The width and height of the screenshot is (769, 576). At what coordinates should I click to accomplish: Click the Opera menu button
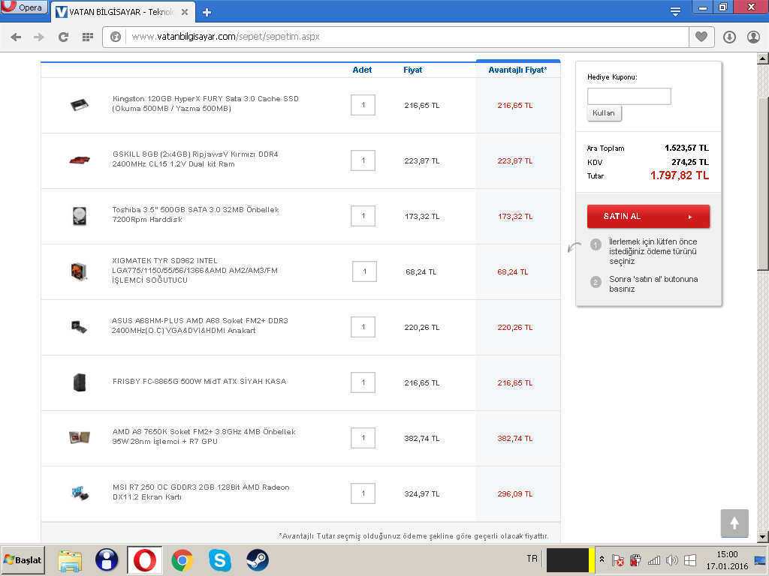point(23,7)
